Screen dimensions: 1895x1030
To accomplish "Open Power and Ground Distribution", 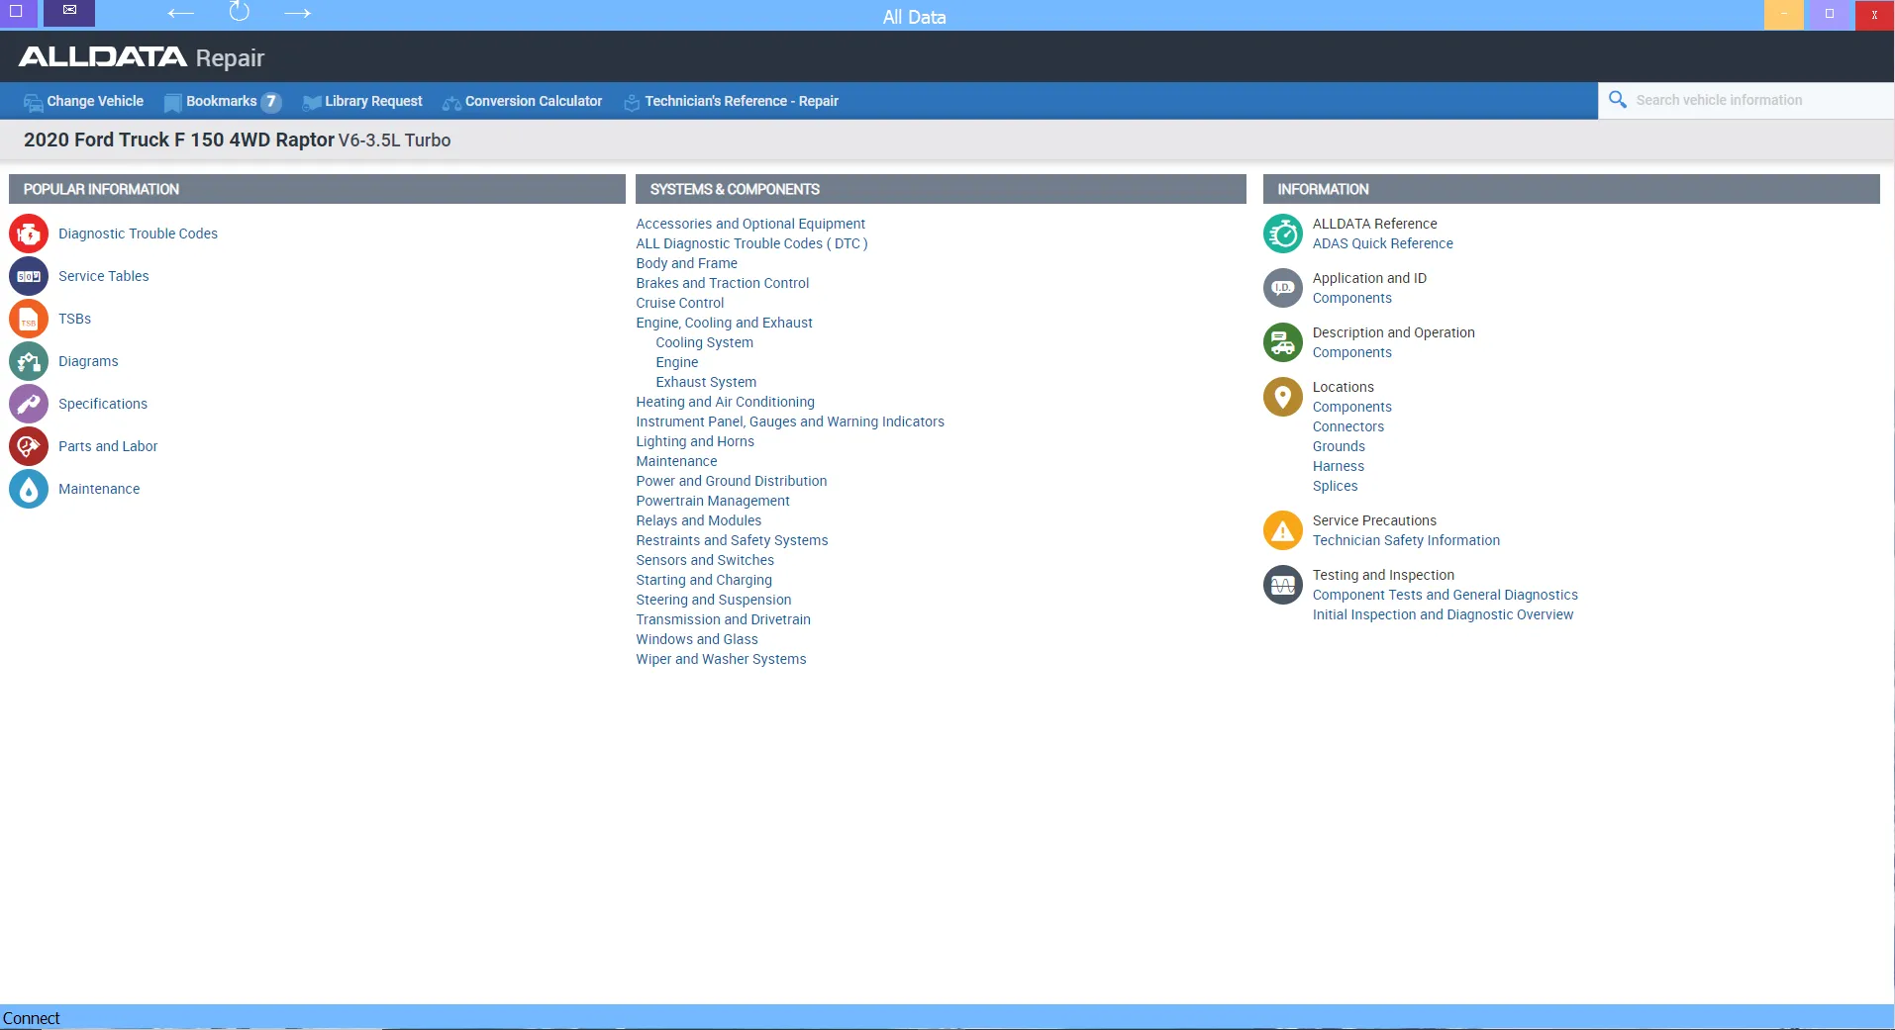I will pyautogui.click(x=731, y=481).
